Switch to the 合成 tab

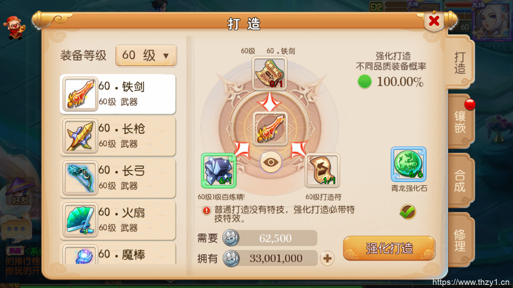[x=460, y=180]
